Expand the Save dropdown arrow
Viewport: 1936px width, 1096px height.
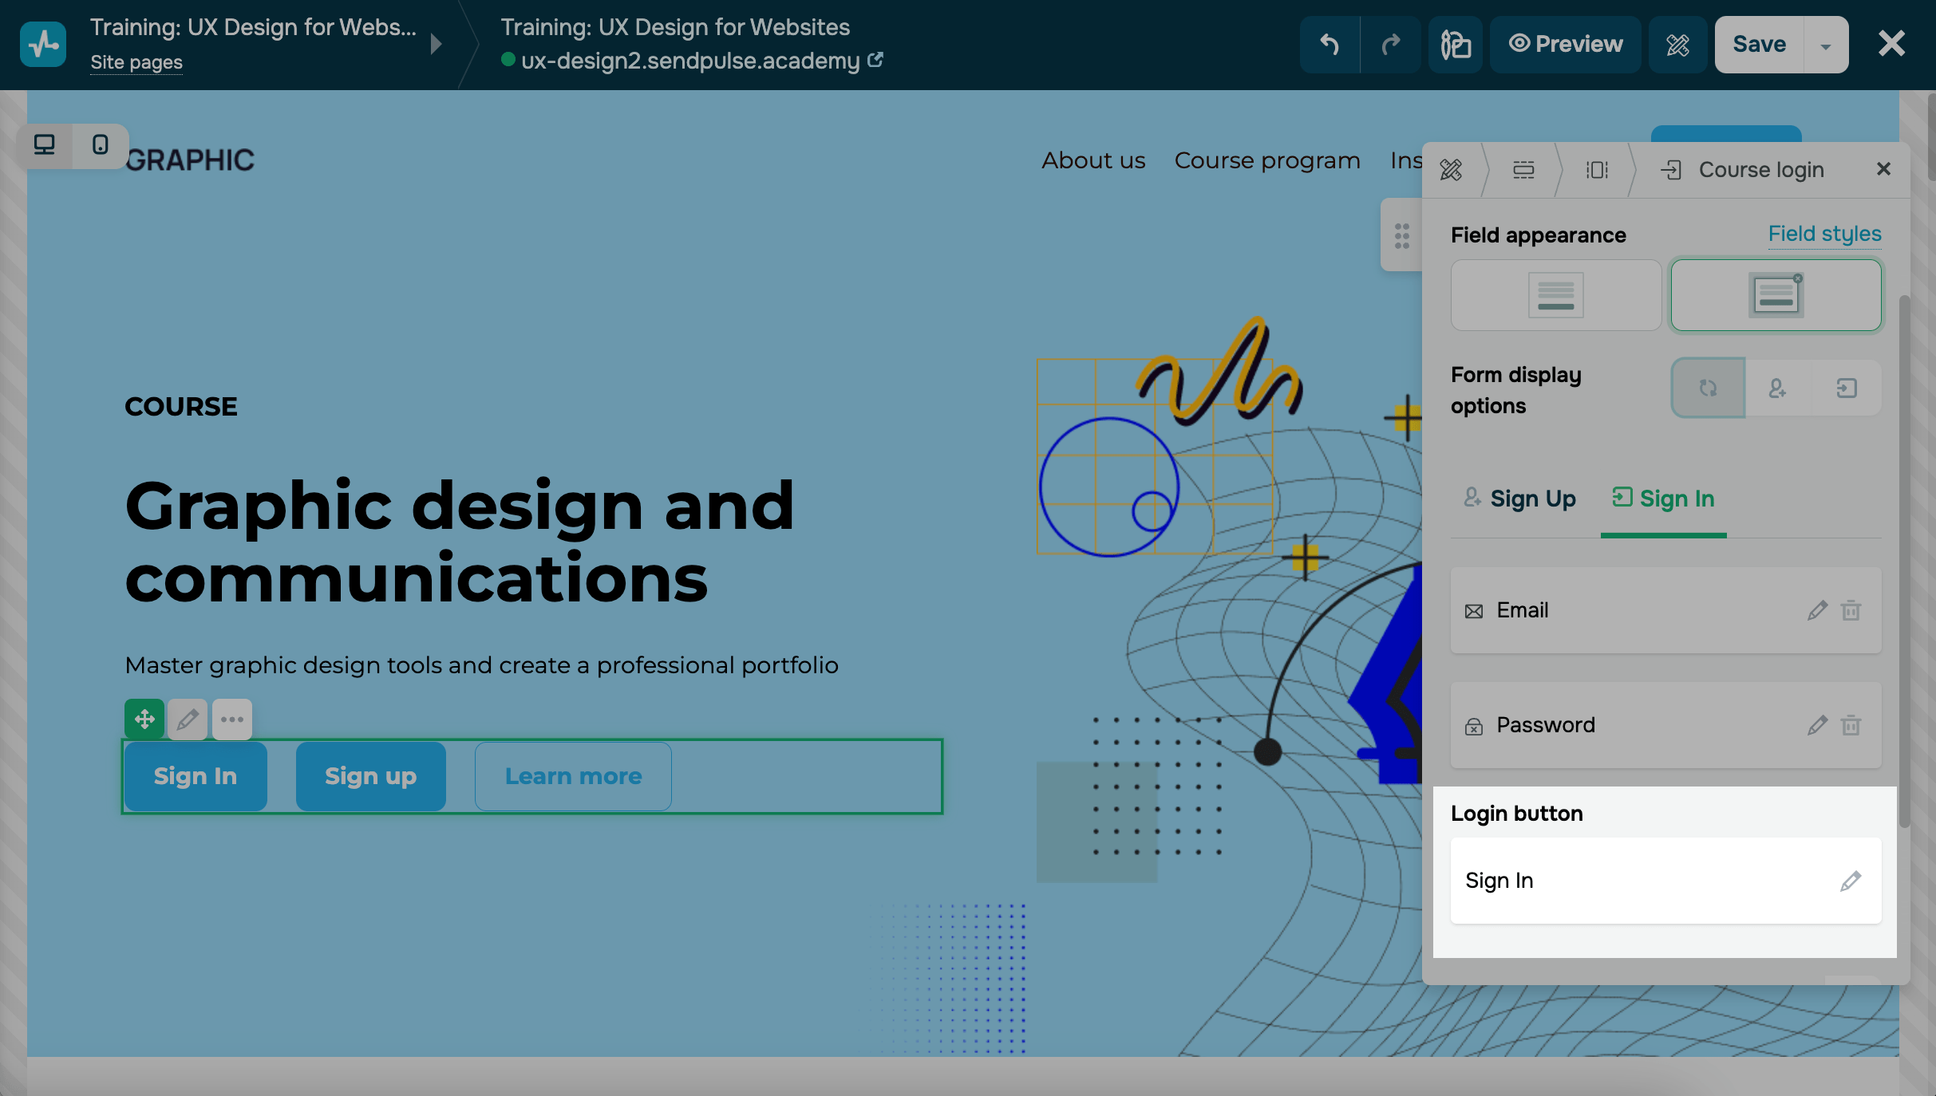pyautogui.click(x=1826, y=45)
